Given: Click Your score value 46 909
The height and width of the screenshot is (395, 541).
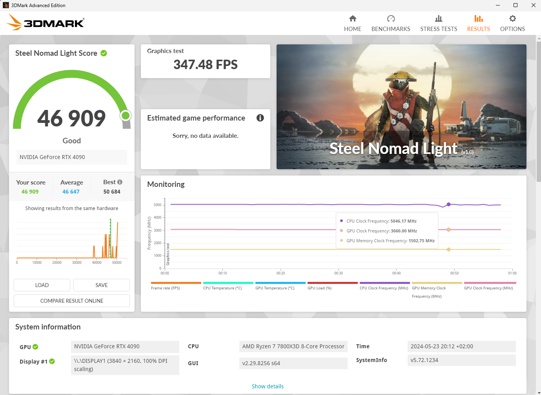Looking at the screenshot, I should (x=30, y=192).
